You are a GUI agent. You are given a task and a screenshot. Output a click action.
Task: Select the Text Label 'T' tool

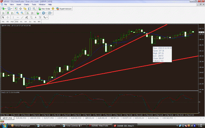(x=40, y=17)
